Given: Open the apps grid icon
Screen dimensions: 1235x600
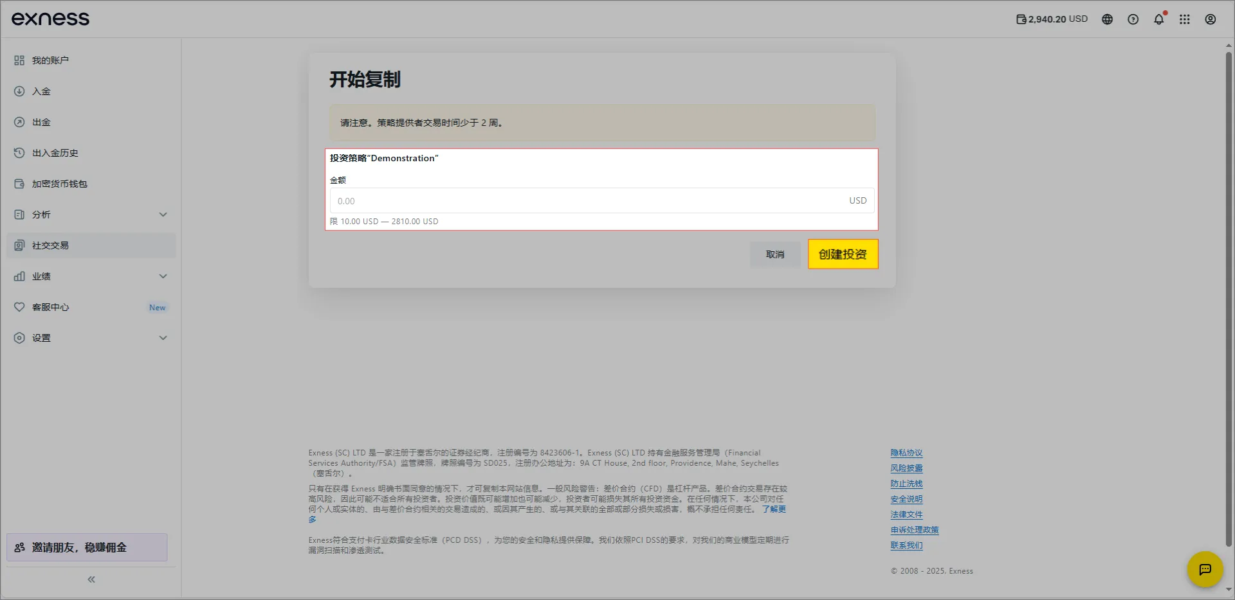Looking at the screenshot, I should pyautogui.click(x=1184, y=19).
